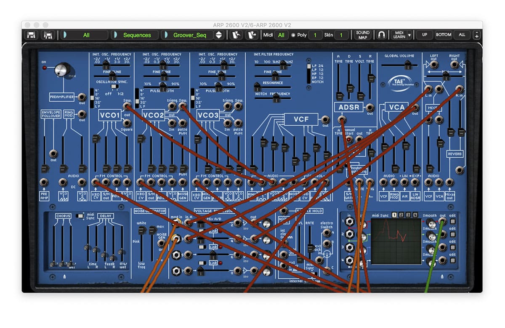Screen dimensions: 505x328
Task: Click the preamplifier gain knob
Action: 62,70
